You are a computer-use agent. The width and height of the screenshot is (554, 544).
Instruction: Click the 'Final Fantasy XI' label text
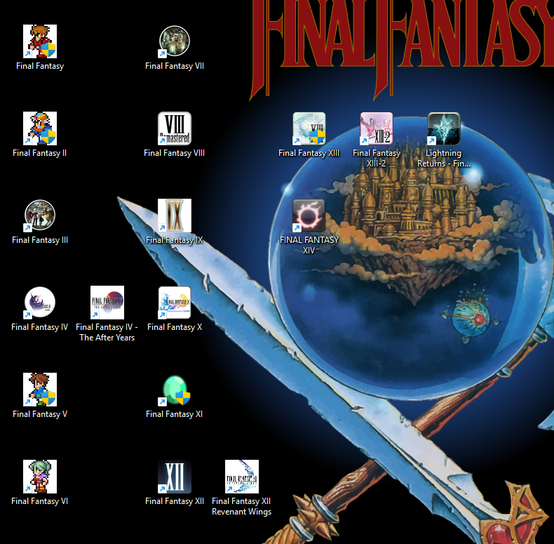[x=174, y=414]
